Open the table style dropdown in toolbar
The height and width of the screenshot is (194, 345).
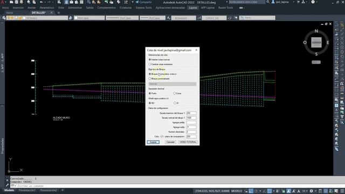tap(257, 18)
